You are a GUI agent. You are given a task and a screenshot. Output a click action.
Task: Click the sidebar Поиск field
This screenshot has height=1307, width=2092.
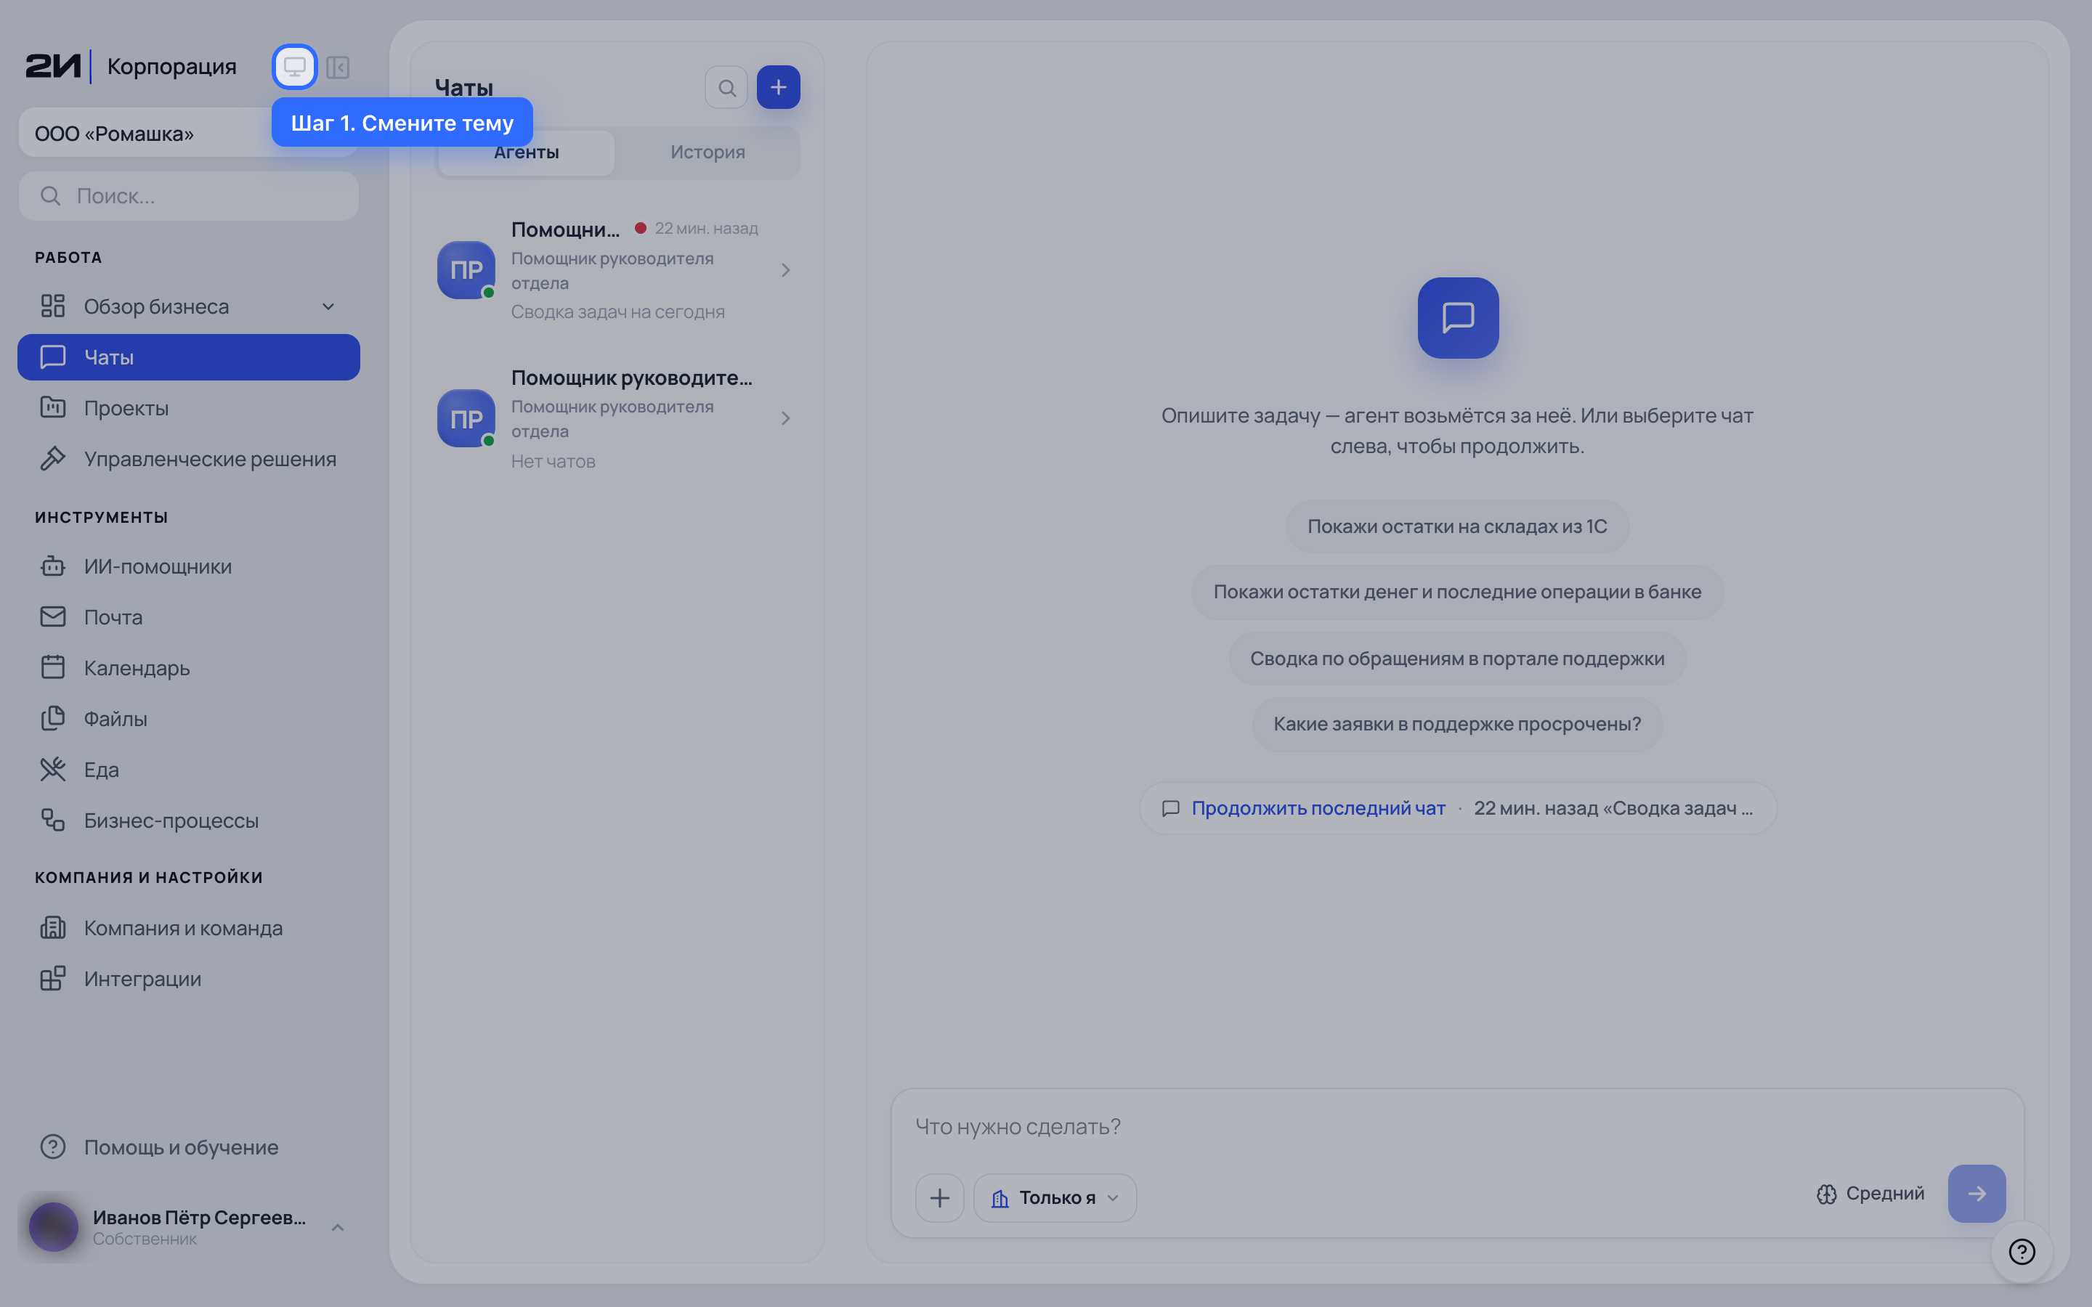[188, 196]
